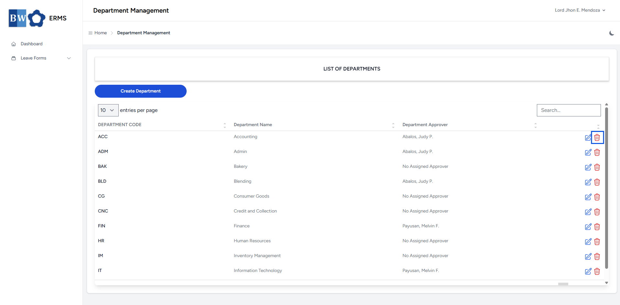Click the Inventory Management name cell
The width and height of the screenshot is (620, 305).
pyautogui.click(x=257, y=256)
